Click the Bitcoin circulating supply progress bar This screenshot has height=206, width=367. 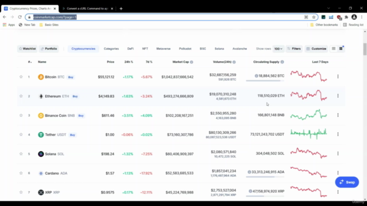(265, 81)
